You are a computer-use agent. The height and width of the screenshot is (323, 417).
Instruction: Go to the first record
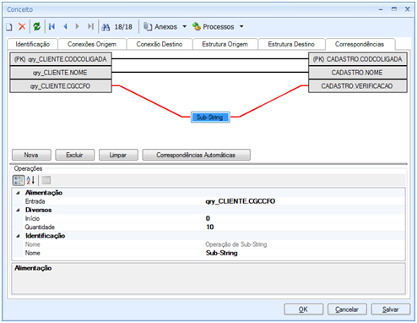click(x=51, y=26)
